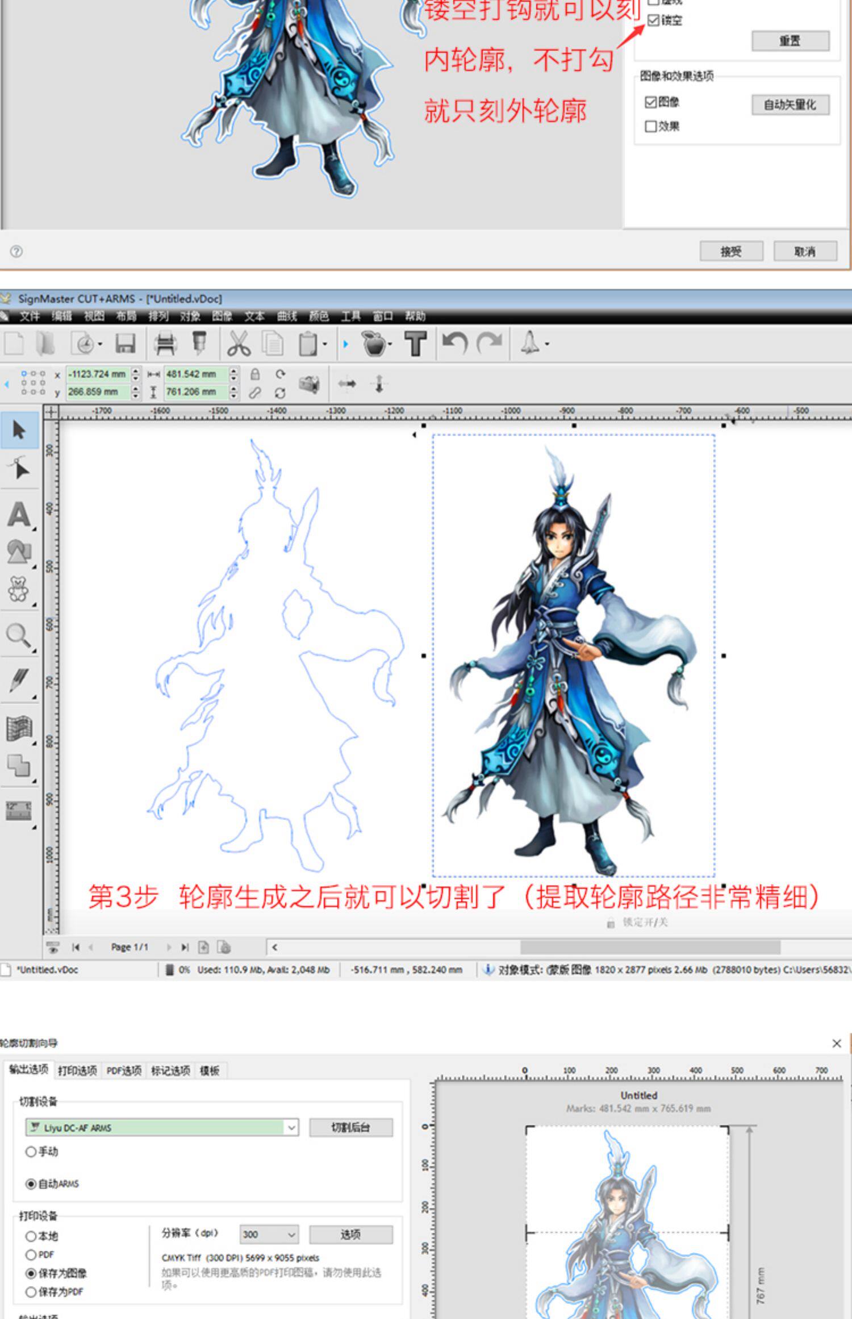This screenshot has width=852, height=1319.
Task: Select the letter A text tool
Action: [x=19, y=515]
